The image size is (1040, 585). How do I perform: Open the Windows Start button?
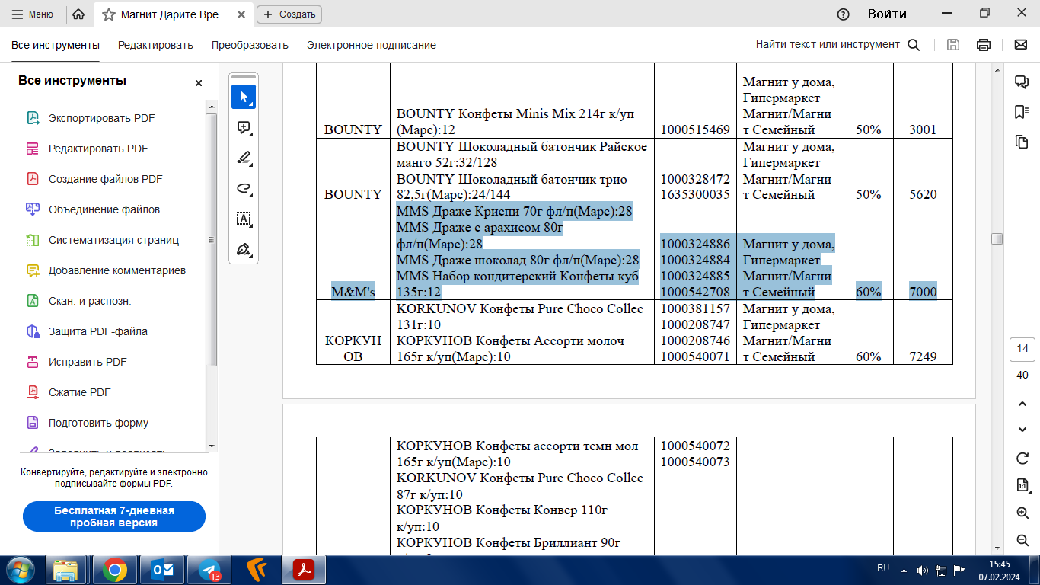tap(19, 569)
